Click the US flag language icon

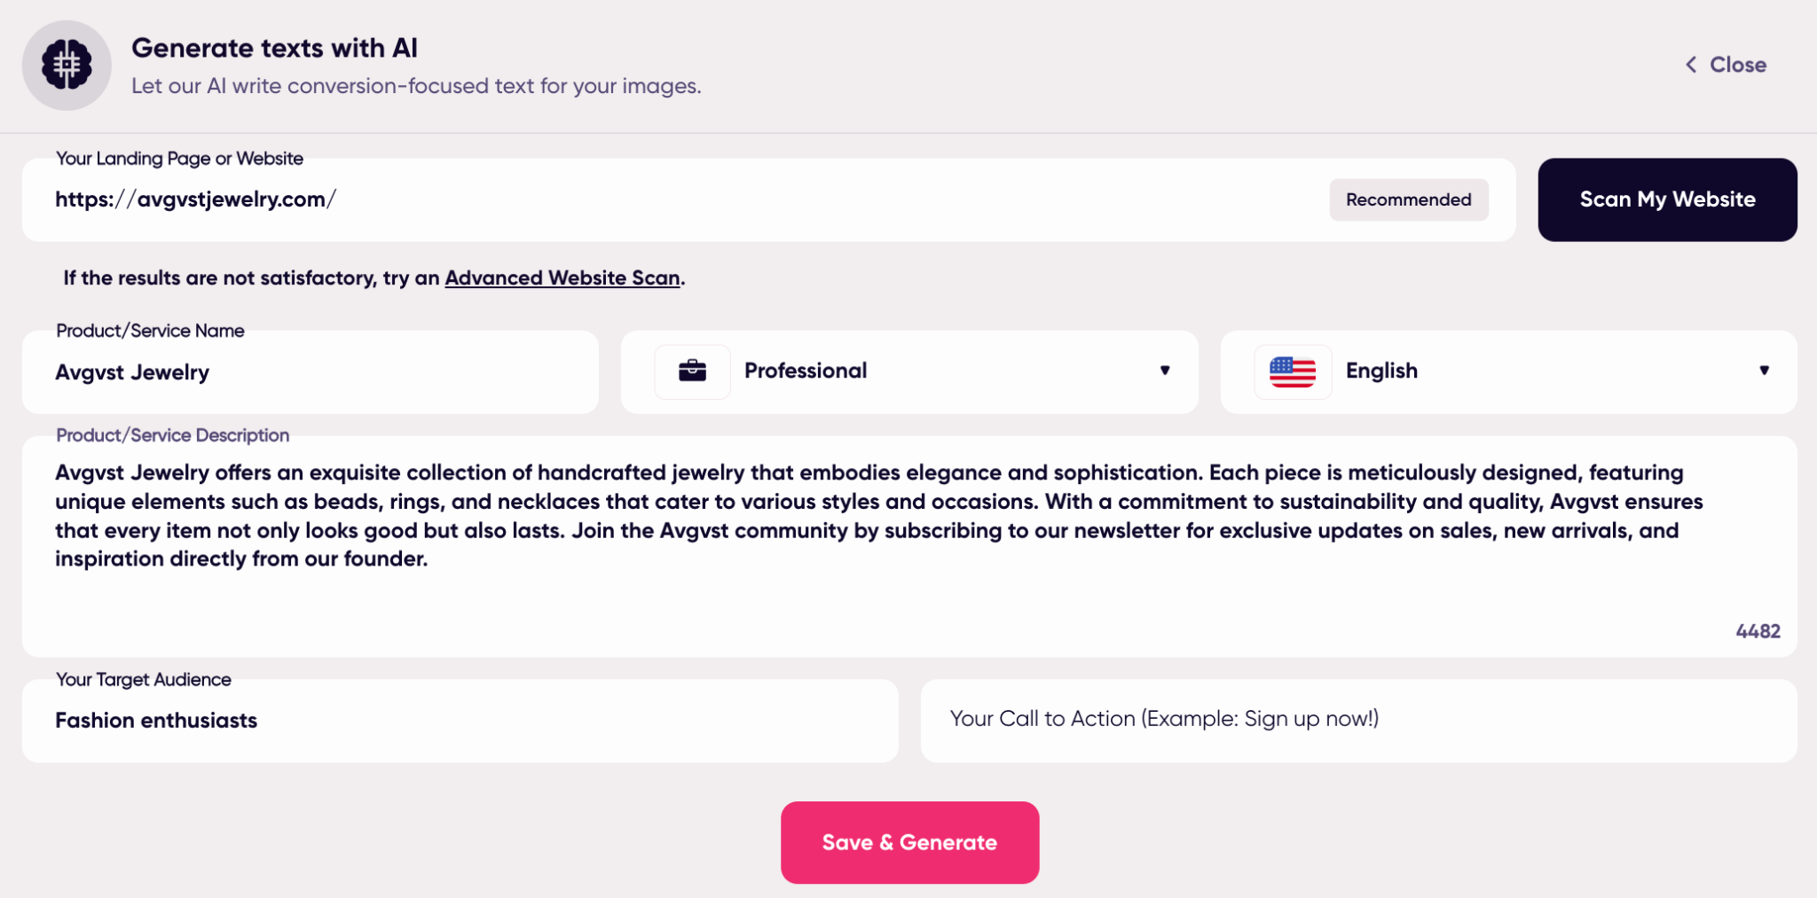(1293, 371)
